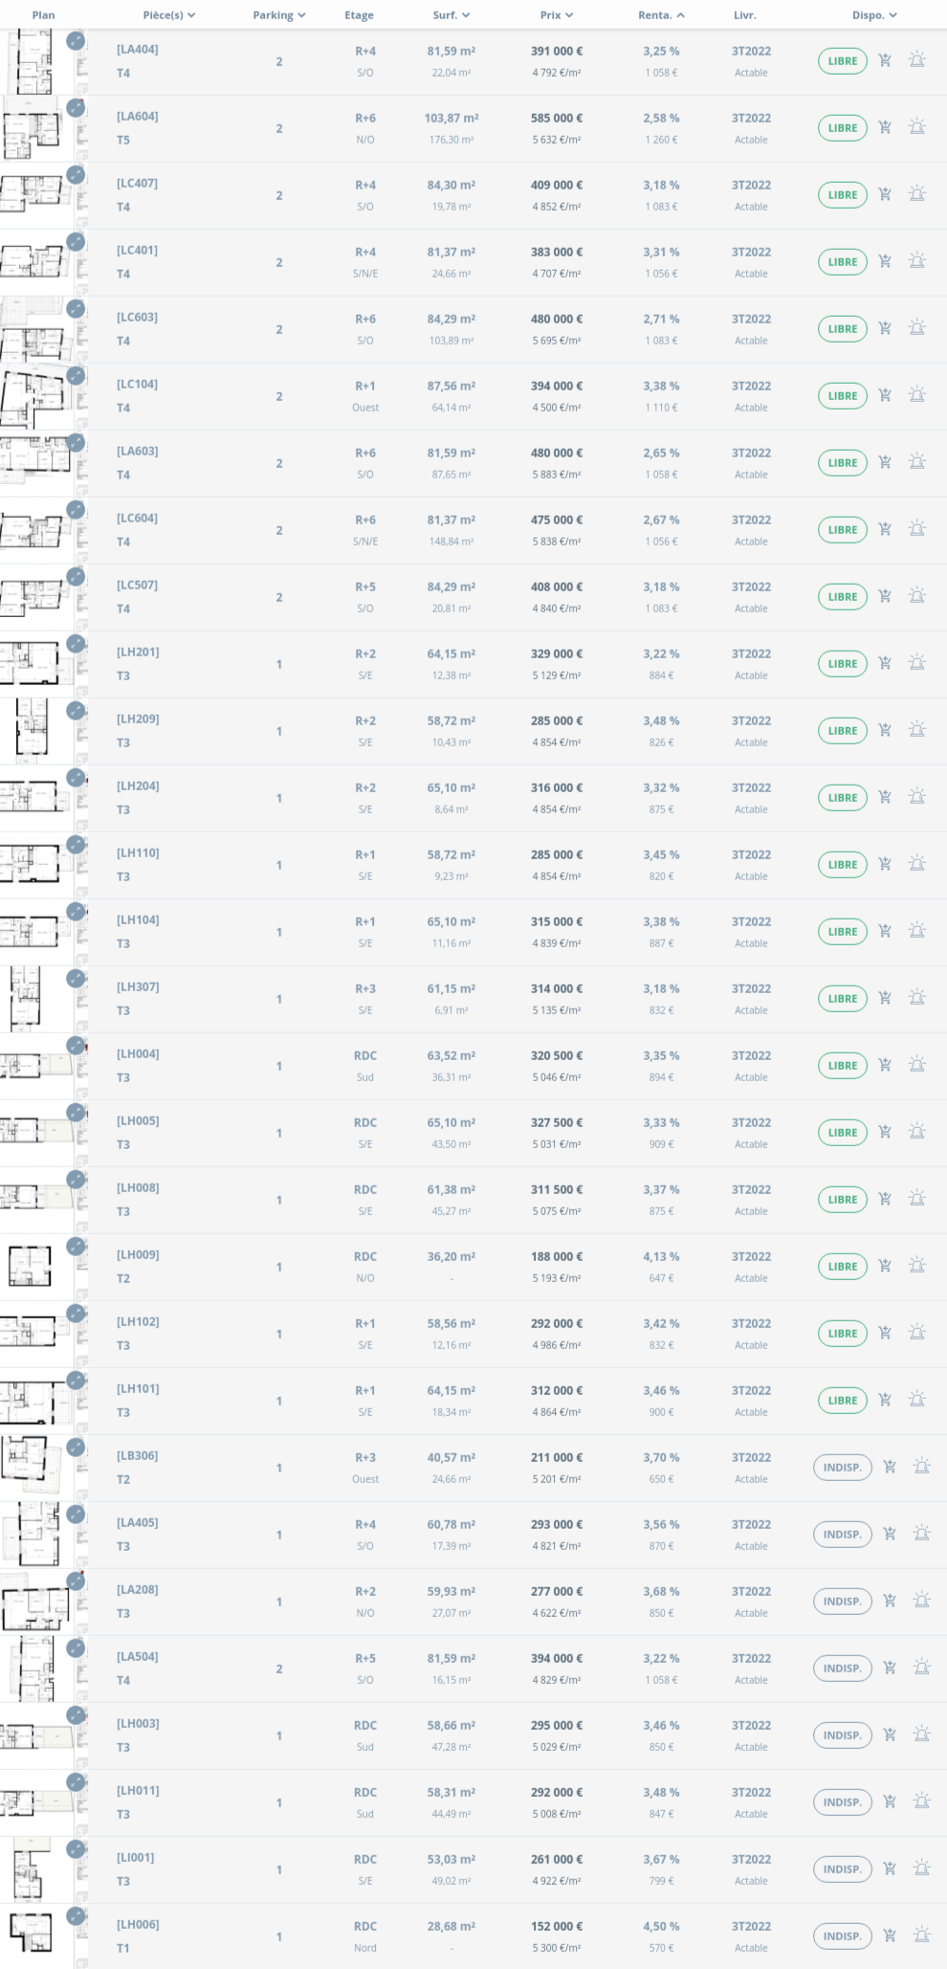Click the Renta. column header
The width and height of the screenshot is (947, 1969).
[661, 15]
